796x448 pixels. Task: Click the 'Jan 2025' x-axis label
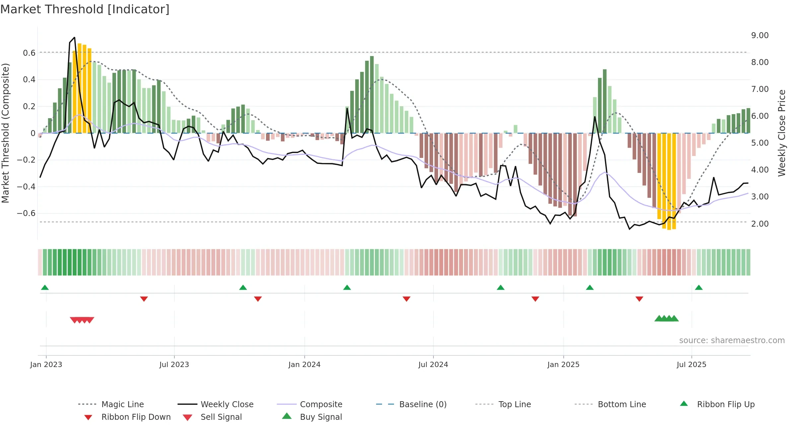(x=564, y=364)
